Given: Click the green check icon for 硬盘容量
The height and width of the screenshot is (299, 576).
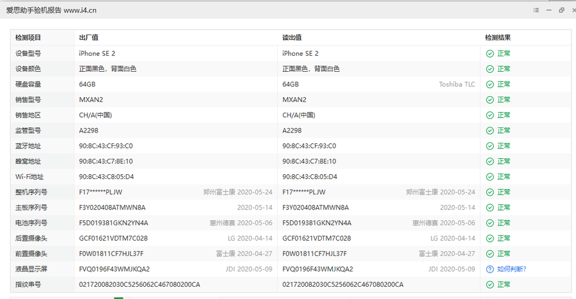Looking at the screenshot, I should [490, 85].
